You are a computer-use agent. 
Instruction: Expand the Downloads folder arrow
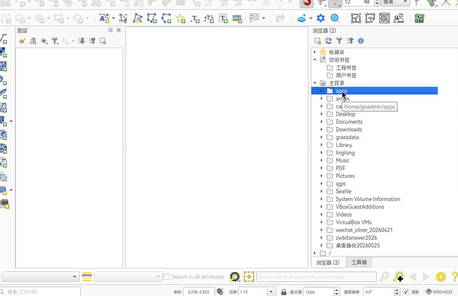(x=322, y=129)
